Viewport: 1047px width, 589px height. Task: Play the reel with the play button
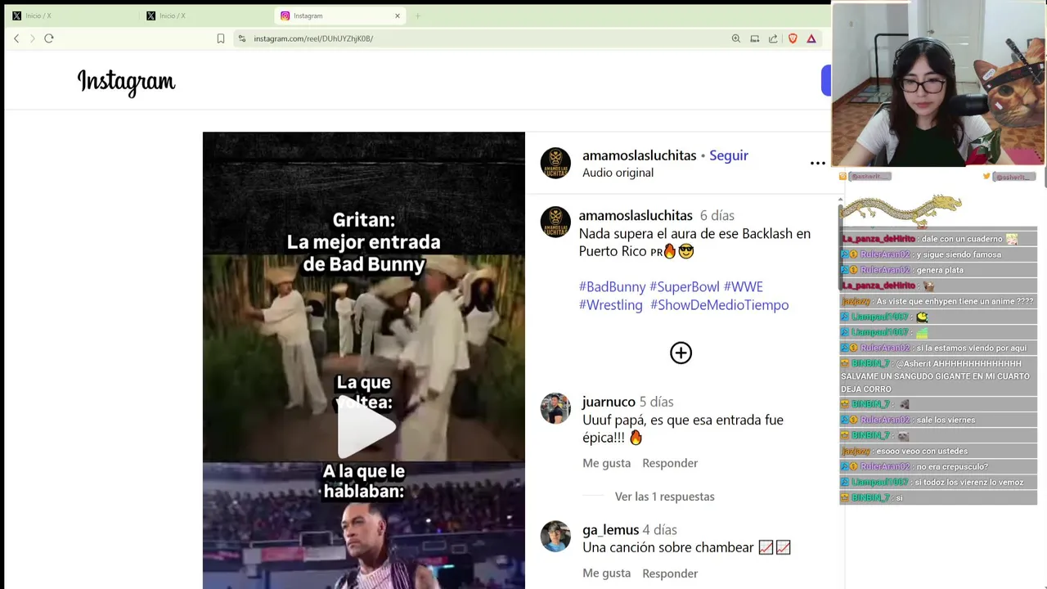click(365, 429)
